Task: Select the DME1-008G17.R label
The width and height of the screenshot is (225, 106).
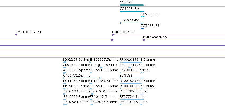Action: 29,32
